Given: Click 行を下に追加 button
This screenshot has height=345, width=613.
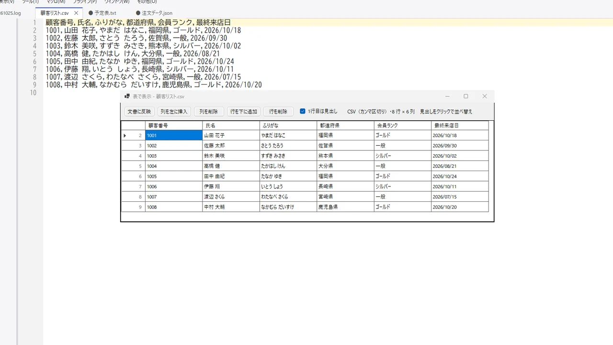Looking at the screenshot, I should pos(244,112).
